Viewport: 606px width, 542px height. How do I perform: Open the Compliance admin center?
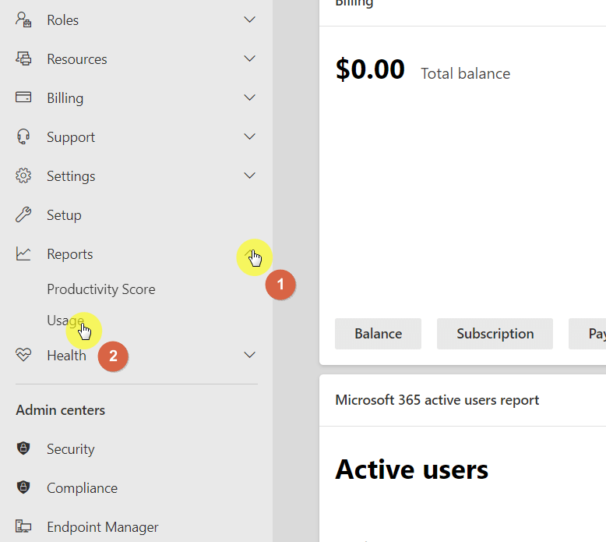(82, 488)
